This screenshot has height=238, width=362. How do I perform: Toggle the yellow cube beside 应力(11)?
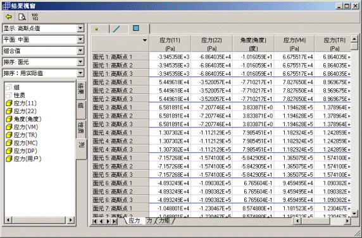9,103
